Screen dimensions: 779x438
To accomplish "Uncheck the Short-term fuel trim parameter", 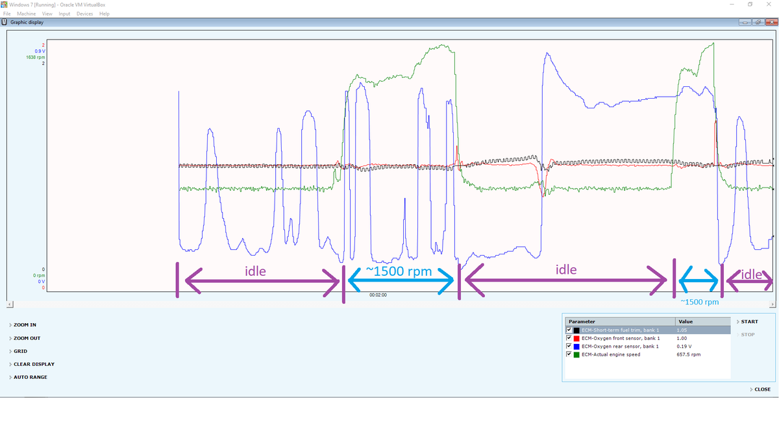I will tap(569, 330).
